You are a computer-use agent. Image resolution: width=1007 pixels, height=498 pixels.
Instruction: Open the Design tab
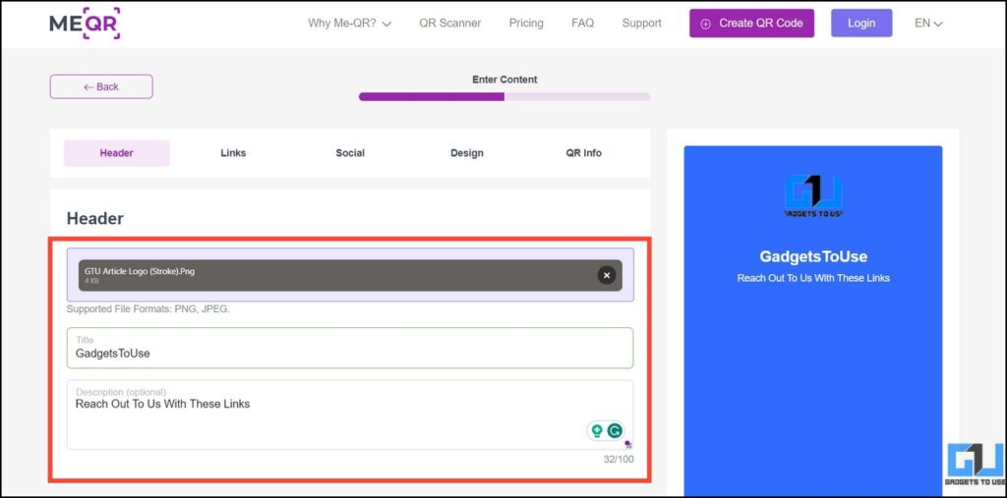tap(467, 153)
